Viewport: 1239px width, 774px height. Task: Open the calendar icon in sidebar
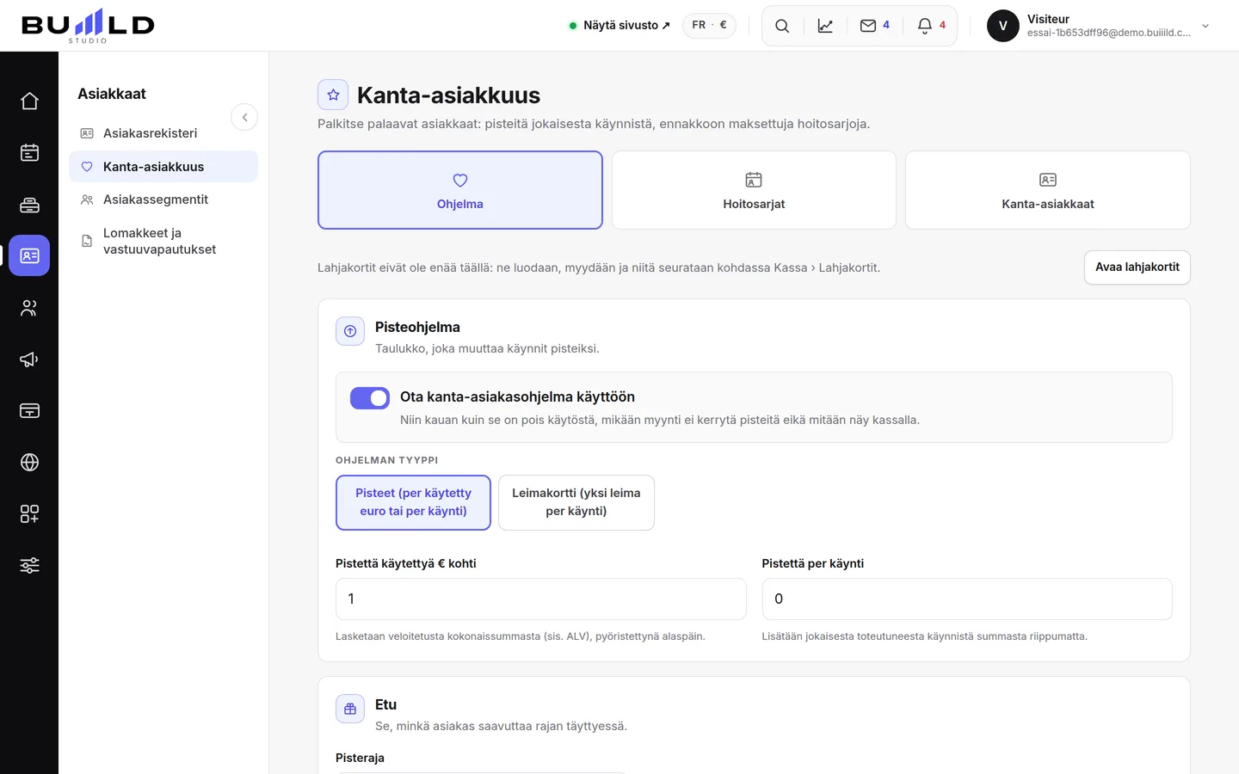pos(29,152)
